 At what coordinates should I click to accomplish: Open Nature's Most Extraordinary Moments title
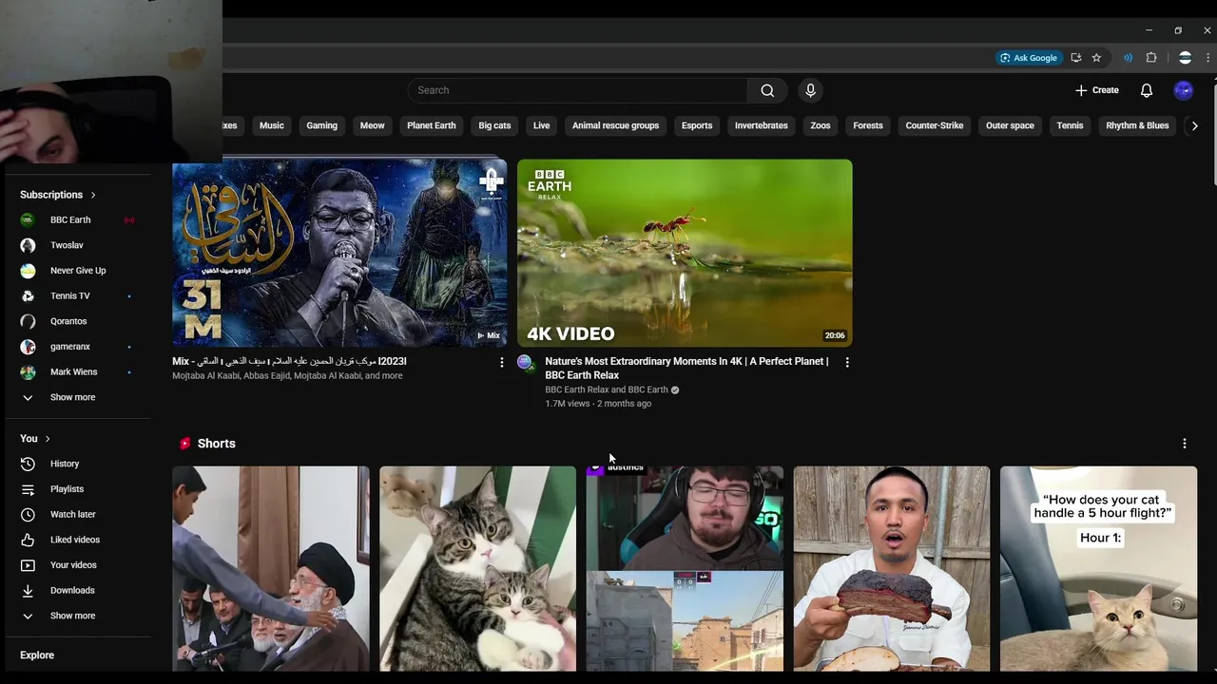tap(686, 368)
